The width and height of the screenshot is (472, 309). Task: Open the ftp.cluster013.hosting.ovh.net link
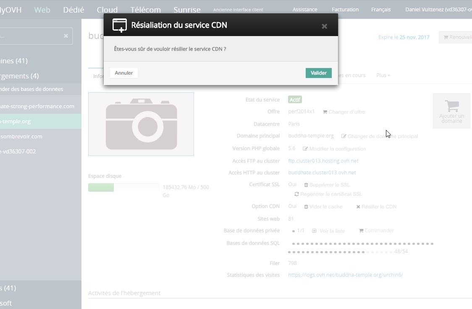pos(323,161)
